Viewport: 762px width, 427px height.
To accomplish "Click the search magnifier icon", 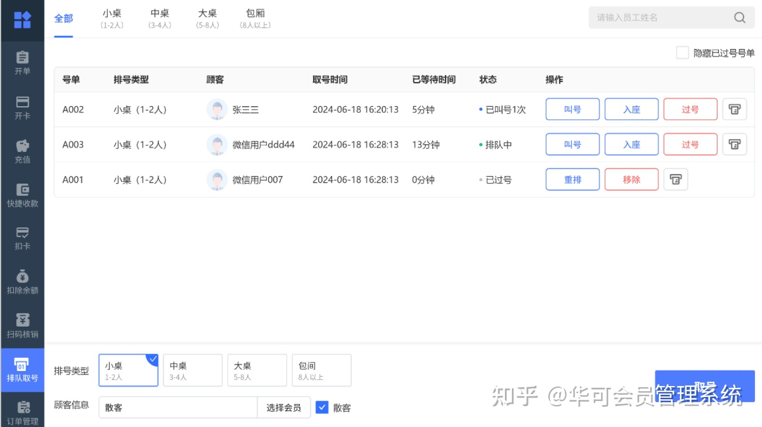I will (740, 18).
